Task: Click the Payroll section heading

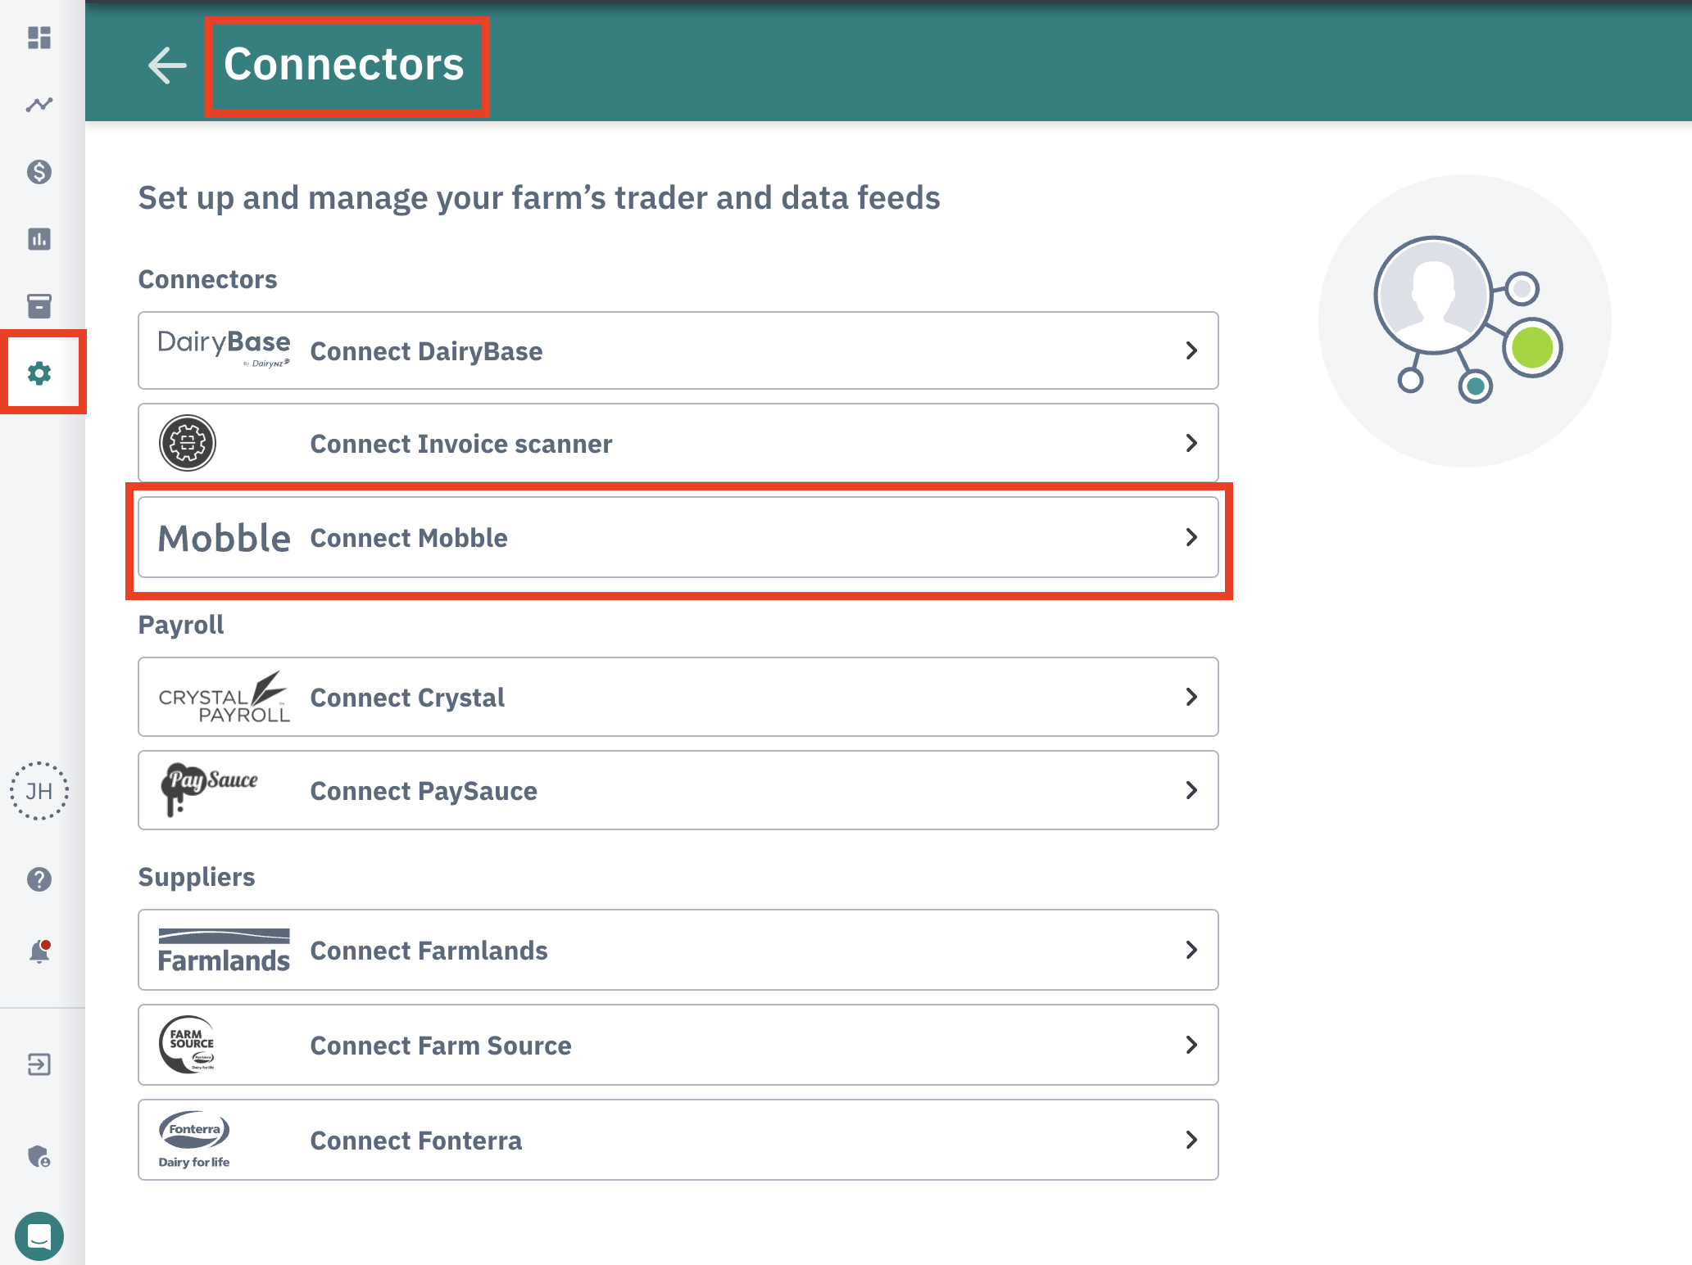Action: [x=181, y=625]
